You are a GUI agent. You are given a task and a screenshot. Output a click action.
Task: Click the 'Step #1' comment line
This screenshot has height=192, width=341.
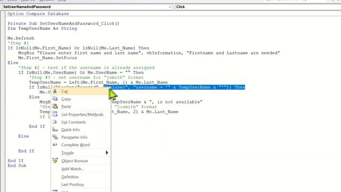tap(18, 43)
